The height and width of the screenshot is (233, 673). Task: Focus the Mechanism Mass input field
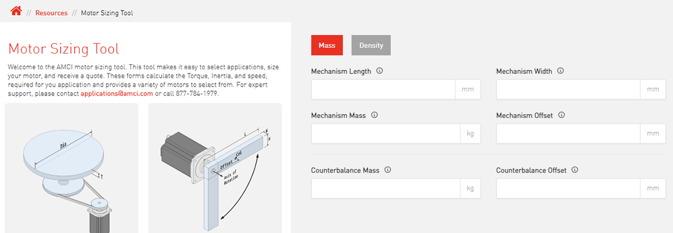click(x=386, y=134)
